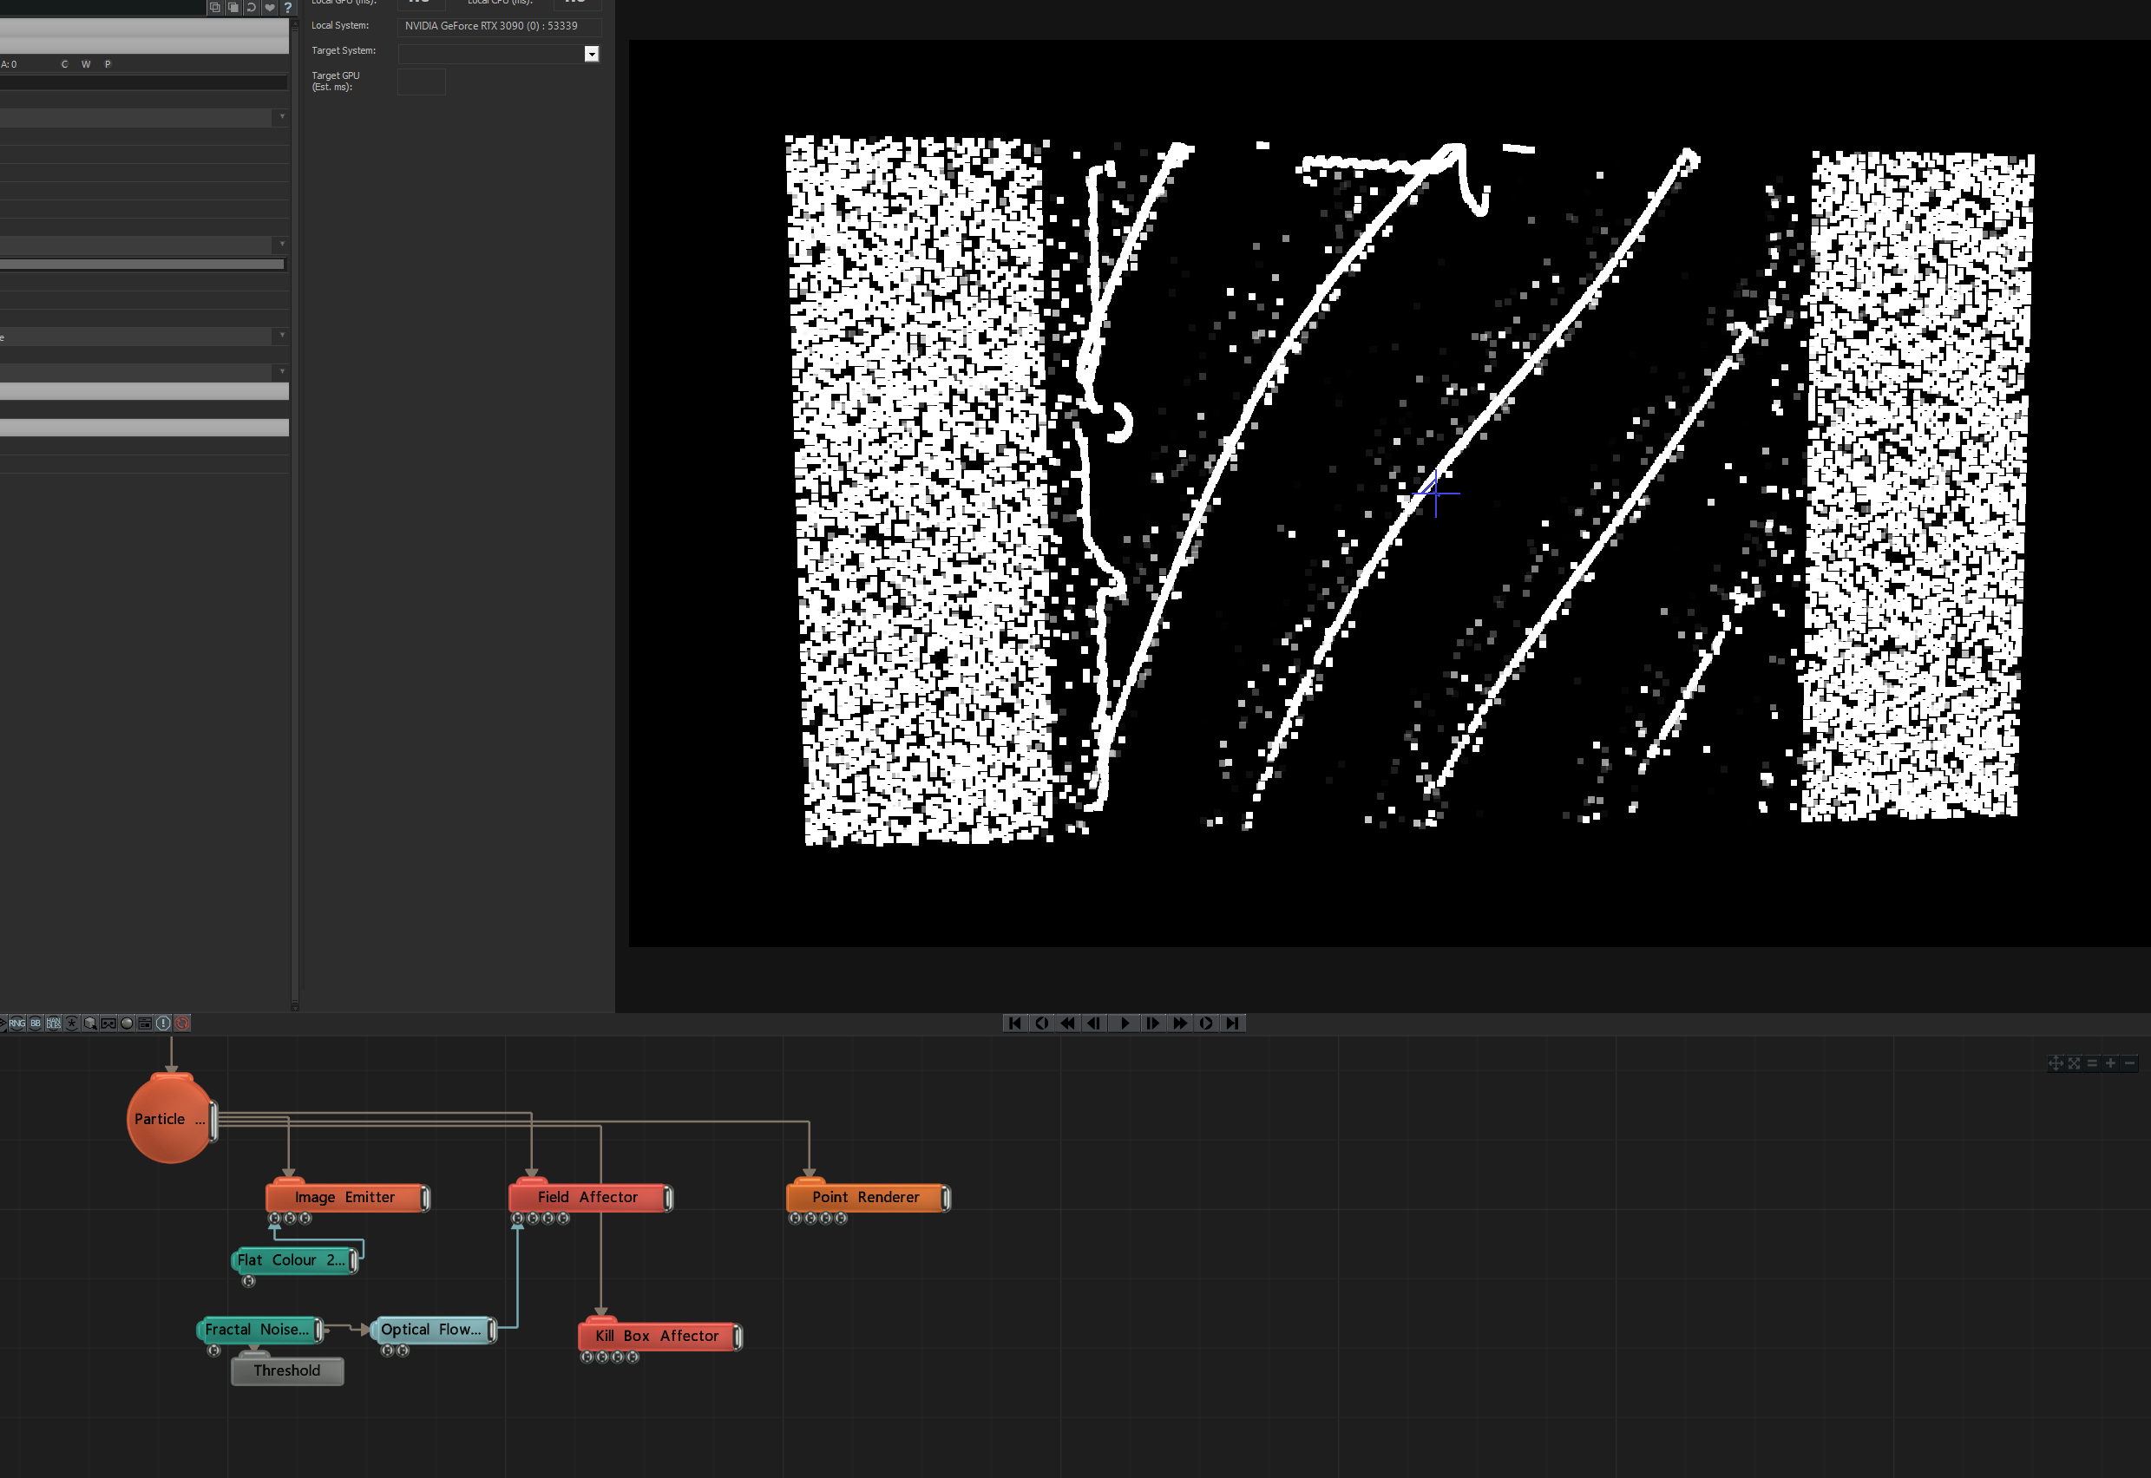The height and width of the screenshot is (1478, 2151).
Task: Click the cube selection icon
Action: pyautogui.click(x=90, y=1023)
